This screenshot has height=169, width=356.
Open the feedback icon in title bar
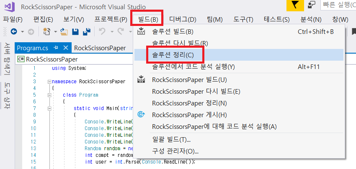312,5
